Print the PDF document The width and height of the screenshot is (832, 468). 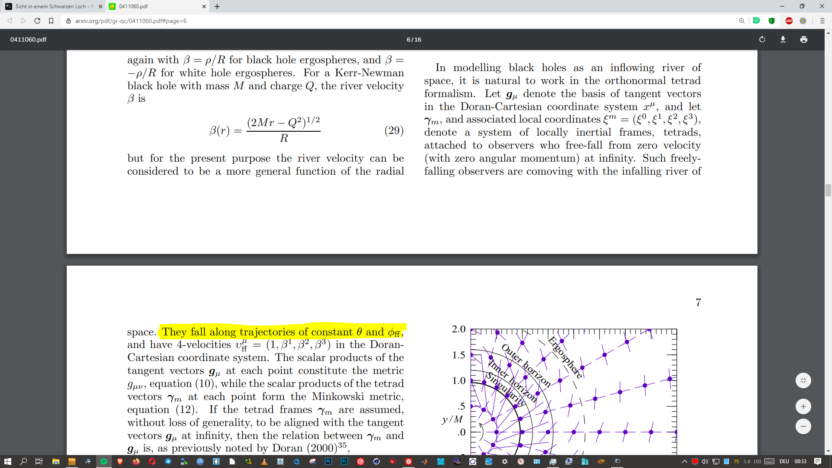[x=804, y=39]
